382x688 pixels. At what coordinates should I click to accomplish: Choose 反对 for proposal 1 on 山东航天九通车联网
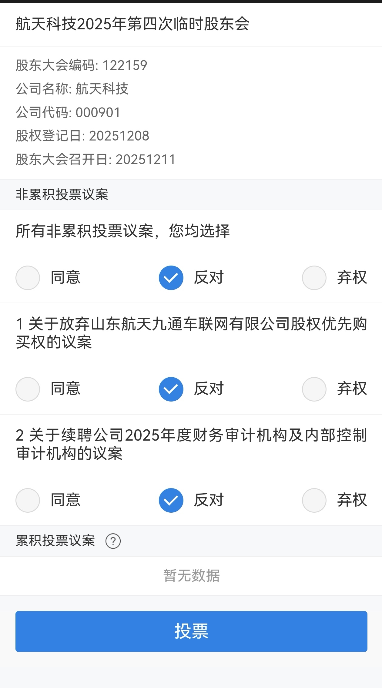(x=171, y=389)
